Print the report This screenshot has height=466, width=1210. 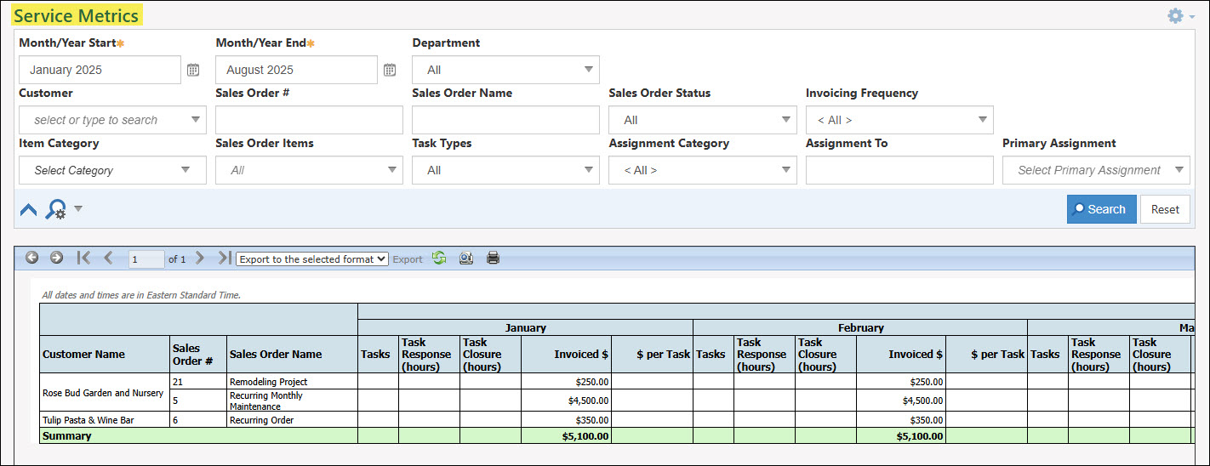point(493,258)
